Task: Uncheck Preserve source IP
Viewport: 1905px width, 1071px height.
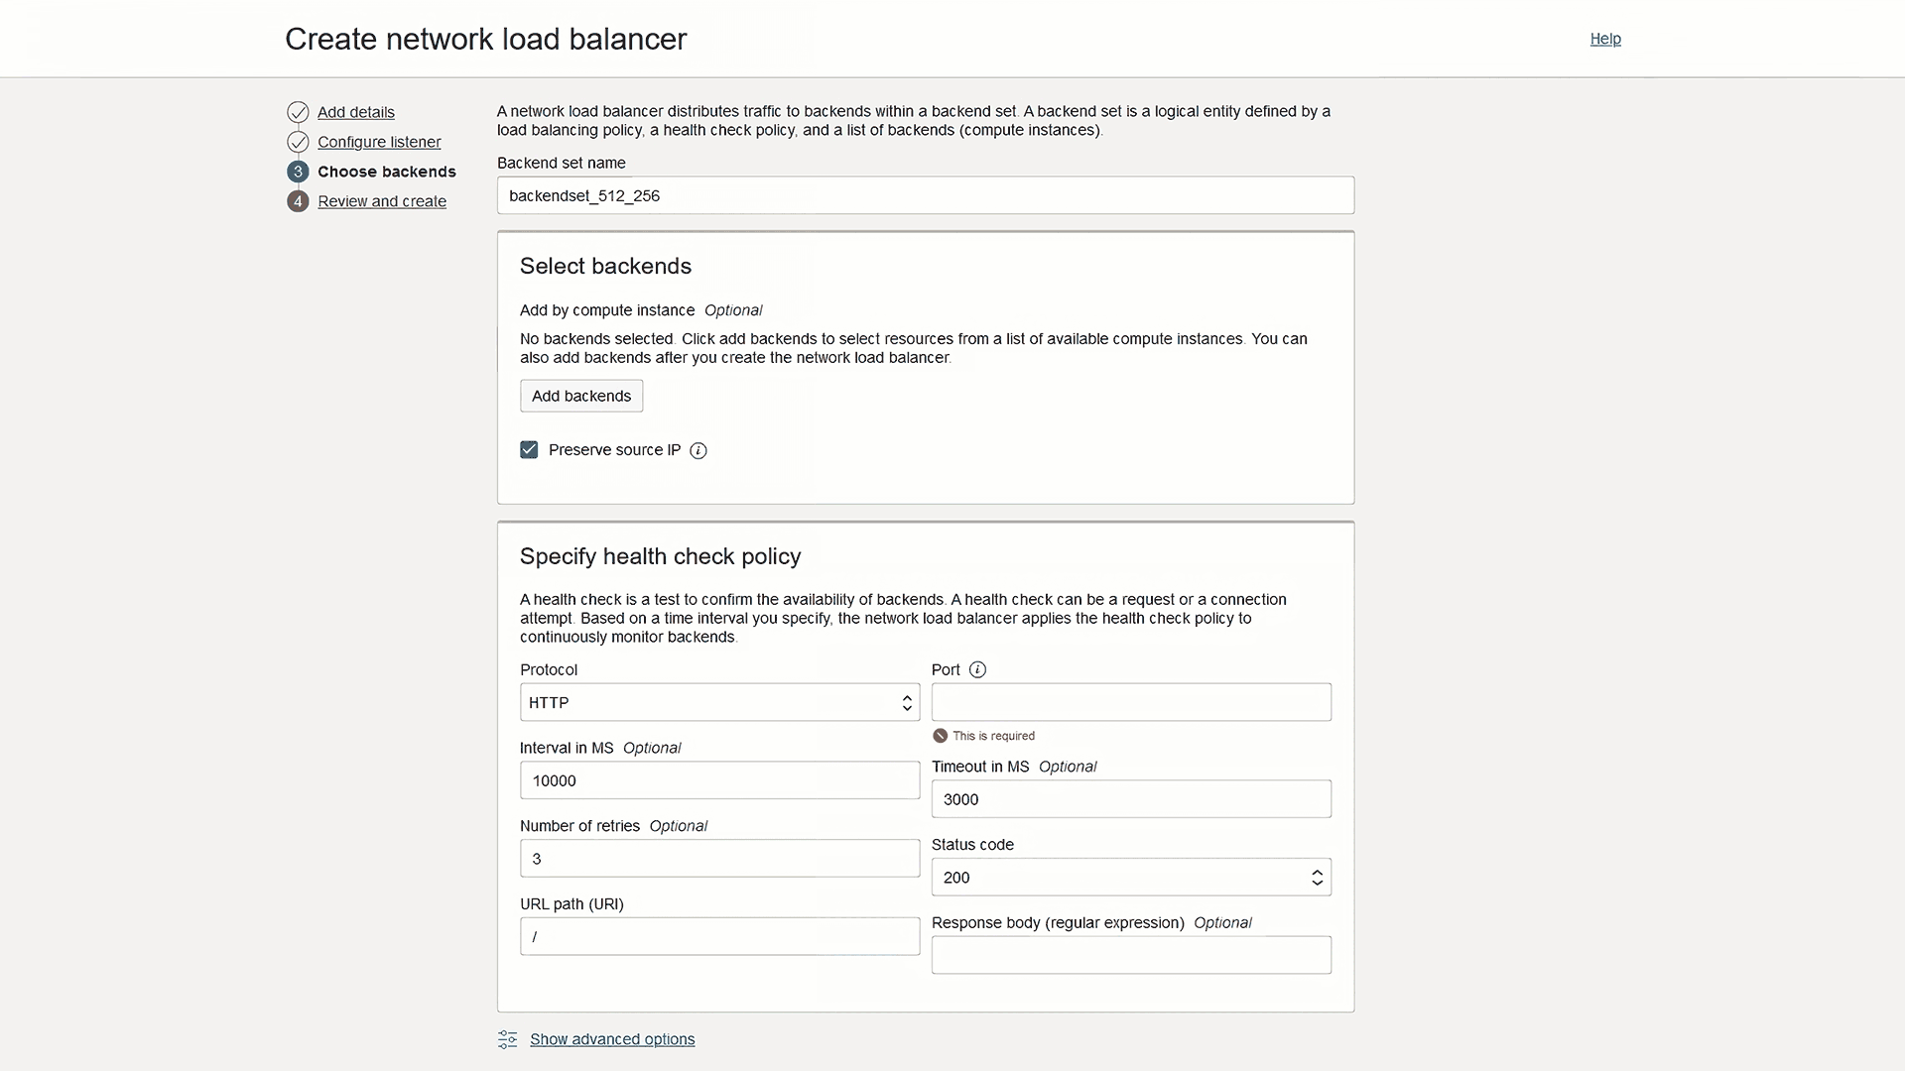Action: 528,449
